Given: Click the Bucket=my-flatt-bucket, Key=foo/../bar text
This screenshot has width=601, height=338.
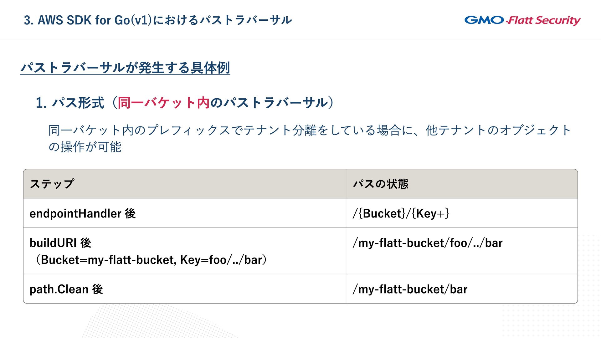Looking at the screenshot, I should pos(151,260).
